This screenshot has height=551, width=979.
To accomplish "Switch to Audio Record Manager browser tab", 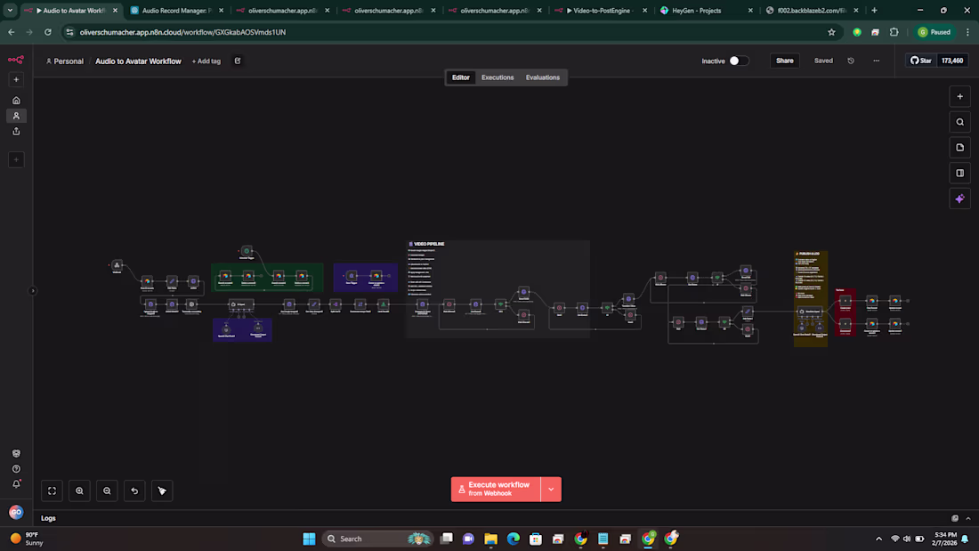I will point(177,11).
